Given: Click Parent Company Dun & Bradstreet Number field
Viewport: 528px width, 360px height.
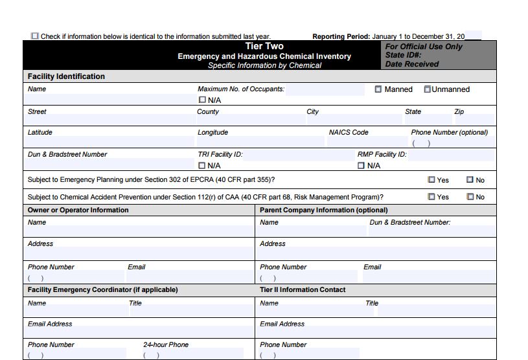Looking at the screenshot, I should pos(432,231).
